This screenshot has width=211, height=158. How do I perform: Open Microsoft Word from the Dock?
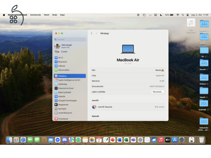119,140
